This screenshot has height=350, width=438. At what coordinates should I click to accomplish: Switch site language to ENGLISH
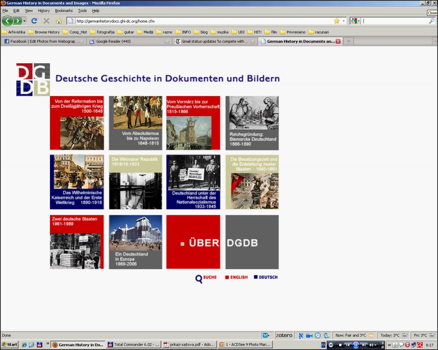[237, 277]
